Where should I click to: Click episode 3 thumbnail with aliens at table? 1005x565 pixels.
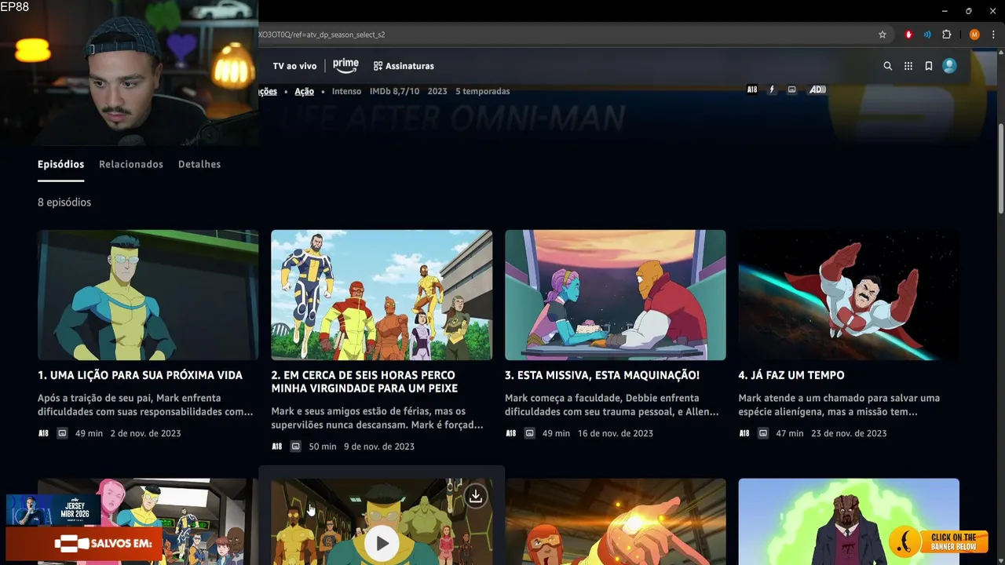(615, 295)
